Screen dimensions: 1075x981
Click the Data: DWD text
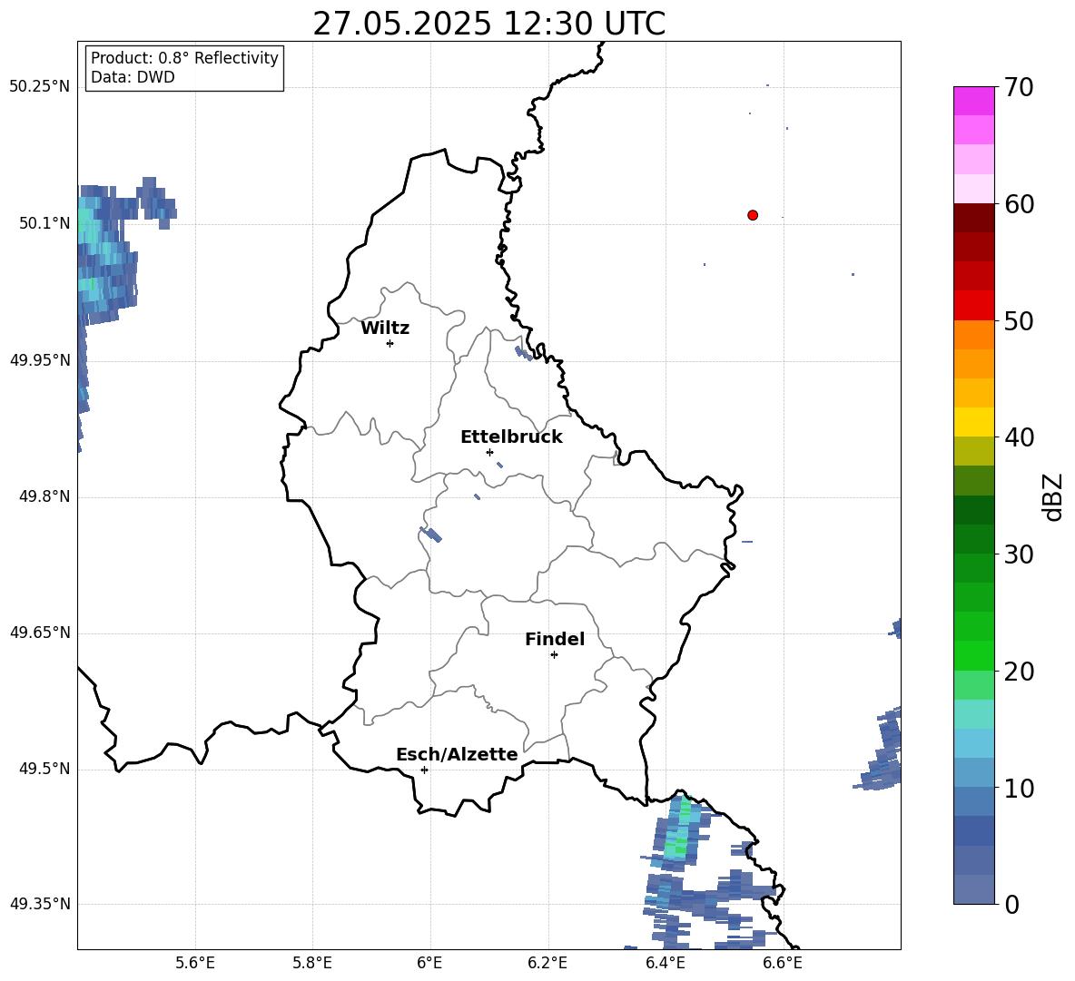tap(133, 77)
